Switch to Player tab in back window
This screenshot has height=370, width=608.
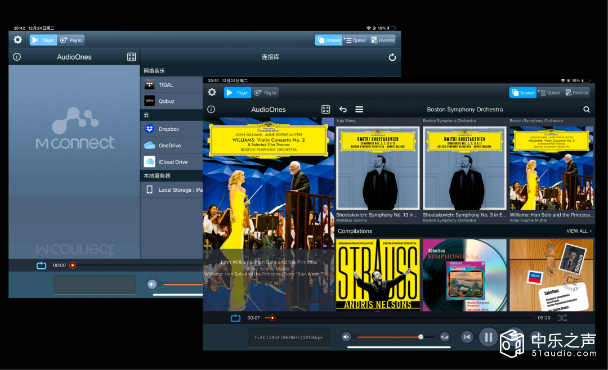point(43,40)
